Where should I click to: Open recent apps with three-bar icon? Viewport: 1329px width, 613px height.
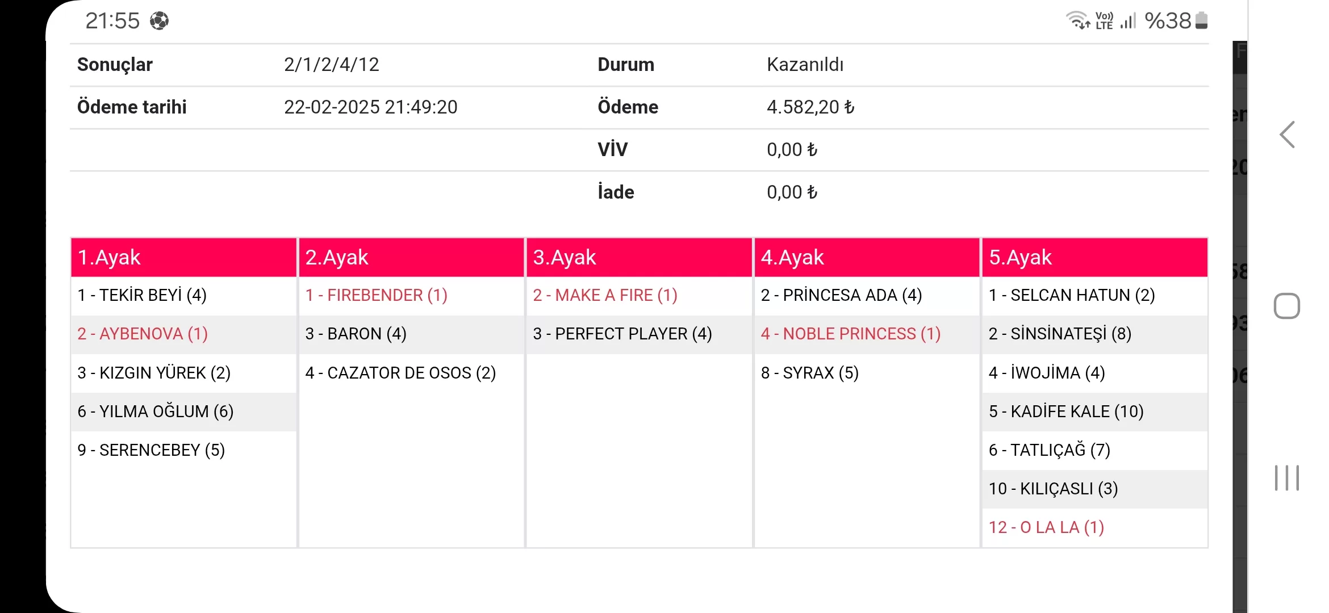point(1287,478)
